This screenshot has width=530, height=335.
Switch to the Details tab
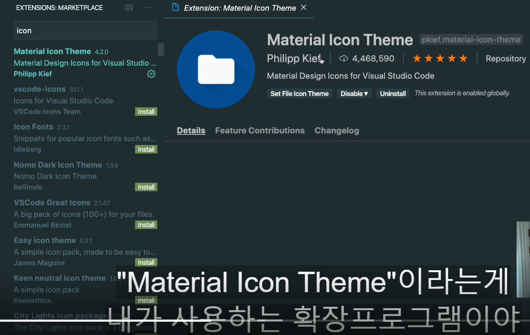coord(191,130)
